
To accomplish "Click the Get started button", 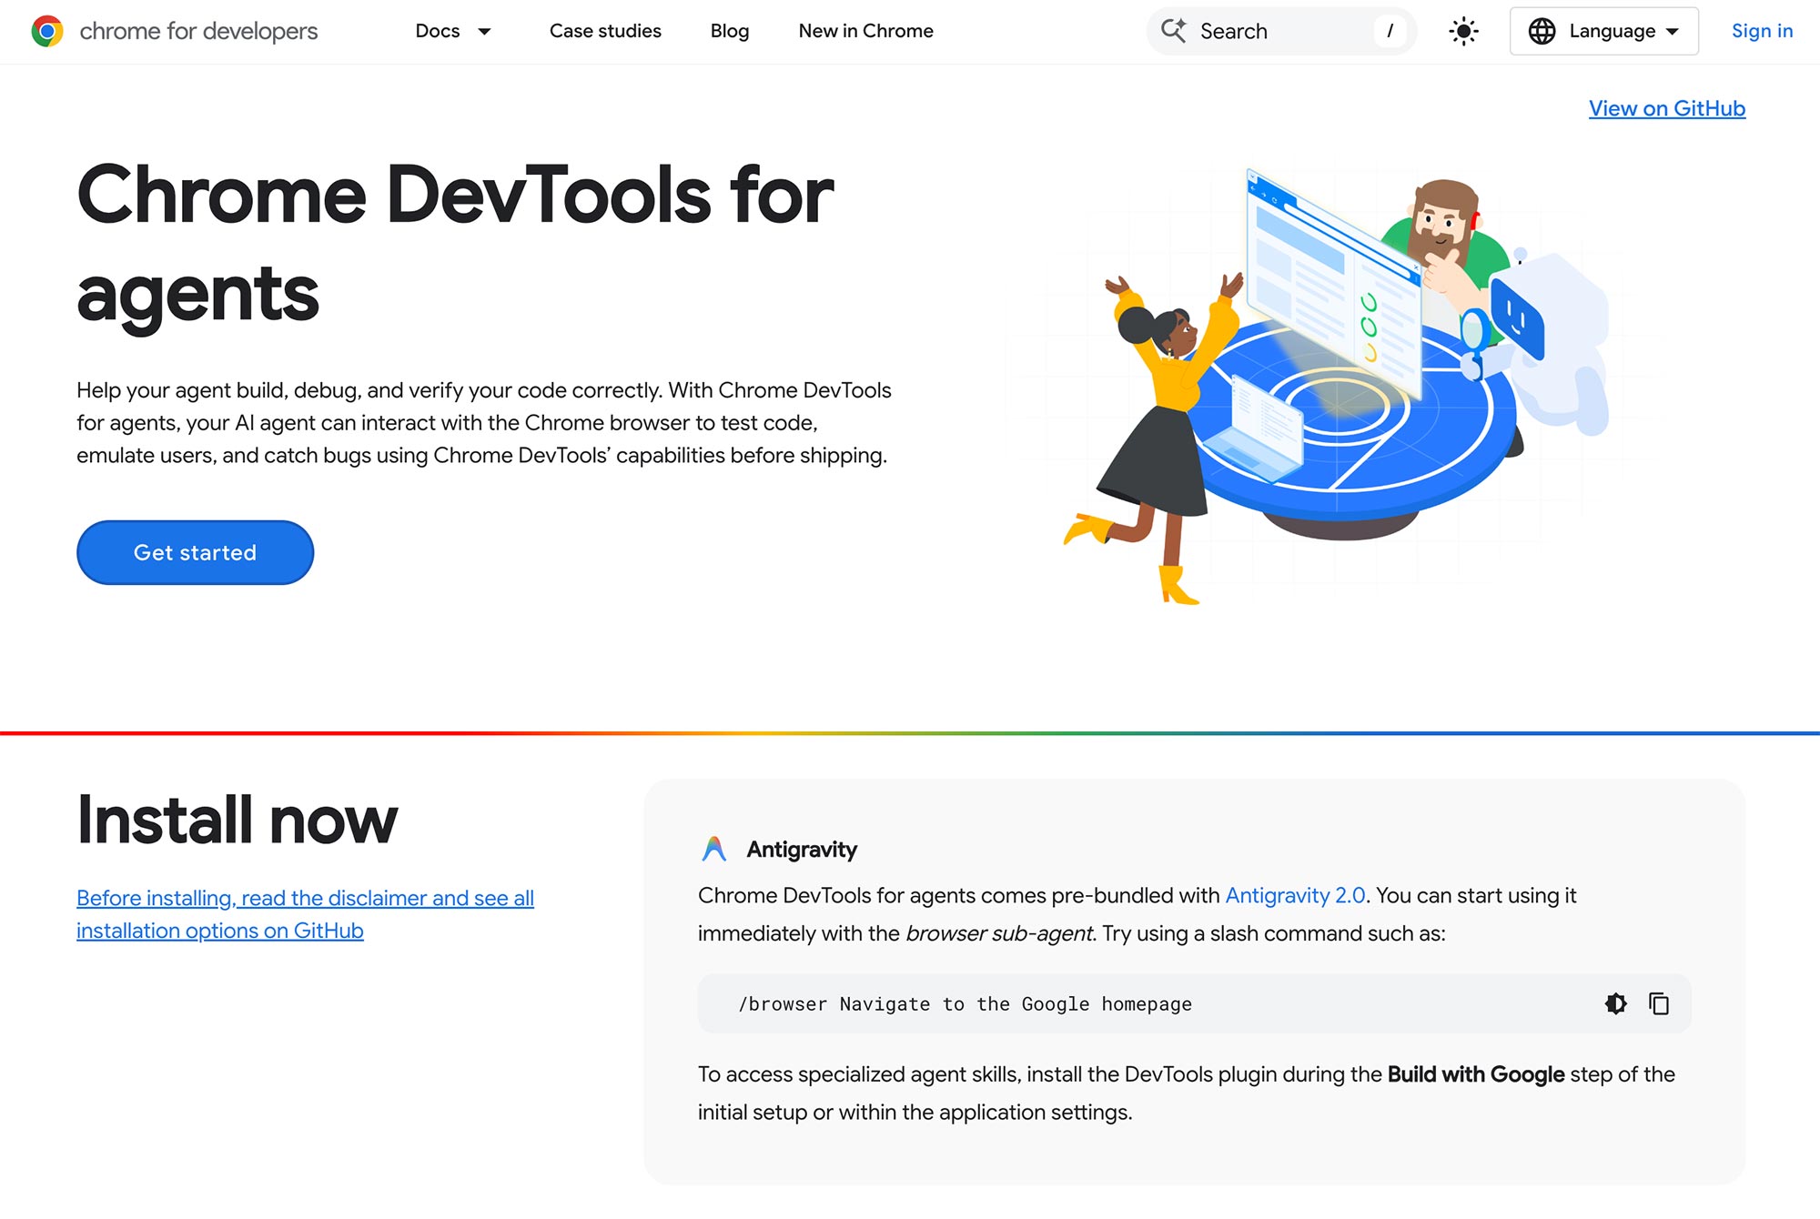I will tap(195, 552).
